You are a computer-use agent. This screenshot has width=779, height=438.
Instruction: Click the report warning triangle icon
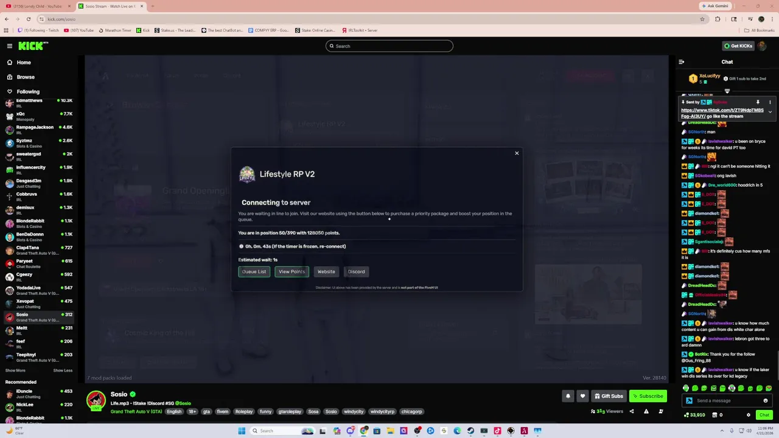pos(646,411)
